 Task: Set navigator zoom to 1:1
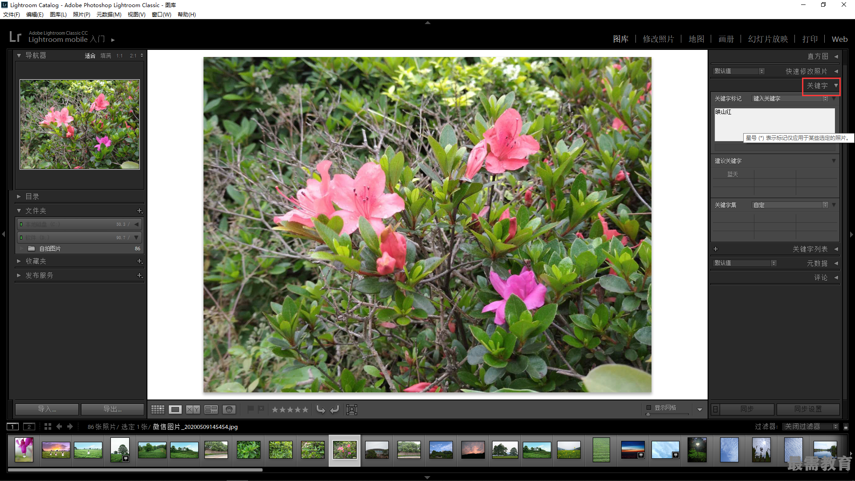tap(119, 56)
